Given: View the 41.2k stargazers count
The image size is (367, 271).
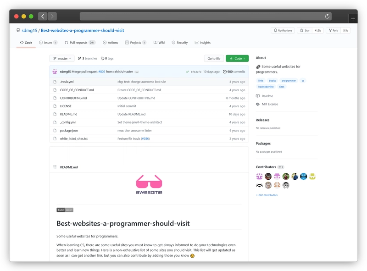Looking at the screenshot, I should [317, 30].
